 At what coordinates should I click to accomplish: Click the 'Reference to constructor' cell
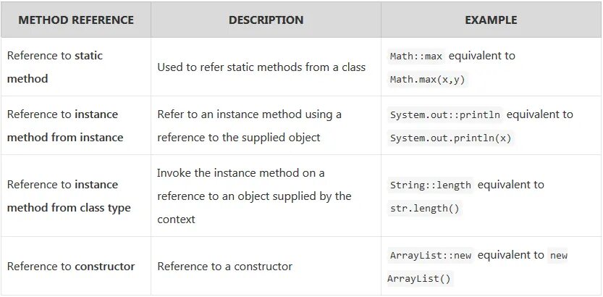pos(76,266)
